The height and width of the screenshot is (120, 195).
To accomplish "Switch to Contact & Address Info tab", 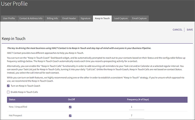I will tap(31, 18).
